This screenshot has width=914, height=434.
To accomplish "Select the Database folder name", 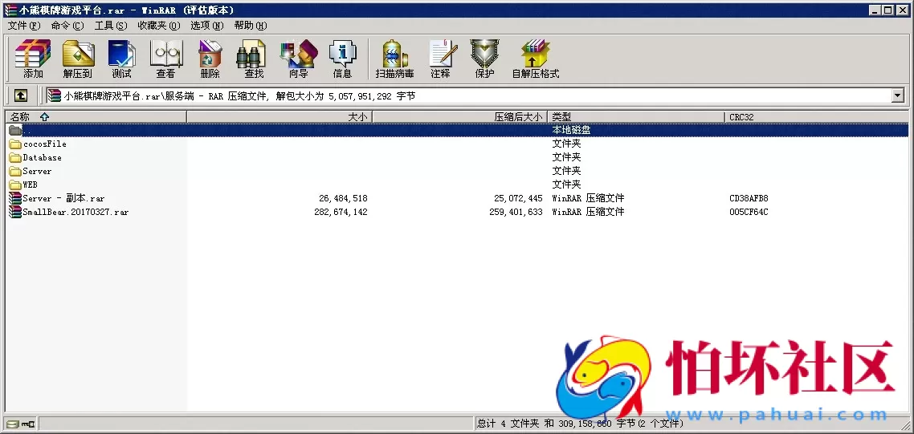I will [x=42, y=158].
